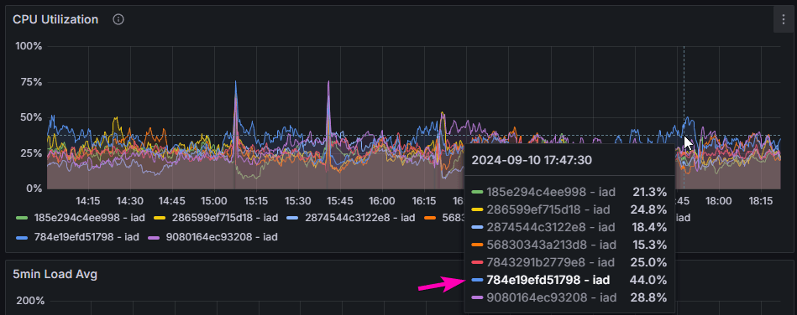Viewport: 797px width, 315px height.
Task: Click the orange legend swatch for 5683 series
Action: (430, 218)
